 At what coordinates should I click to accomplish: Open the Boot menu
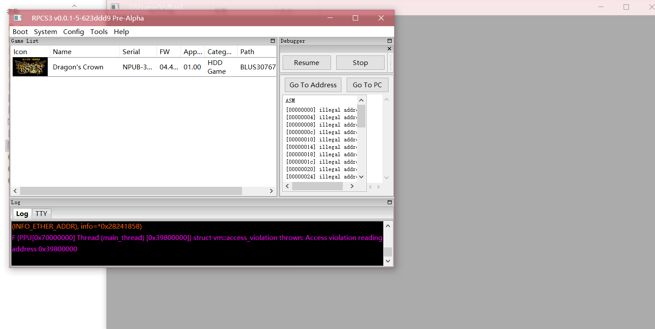click(x=20, y=32)
